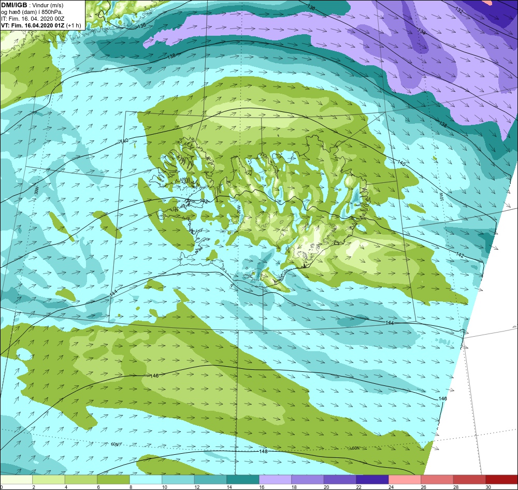Click the 134 height contour label
The image size is (518, 490).
(x=422, y=32)
